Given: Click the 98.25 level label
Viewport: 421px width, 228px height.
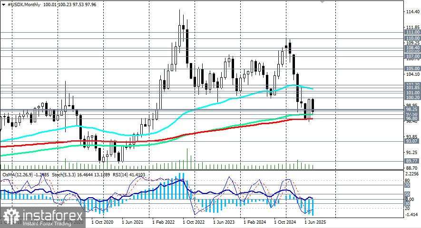Looking at the screenshot, I should [412, 109].
